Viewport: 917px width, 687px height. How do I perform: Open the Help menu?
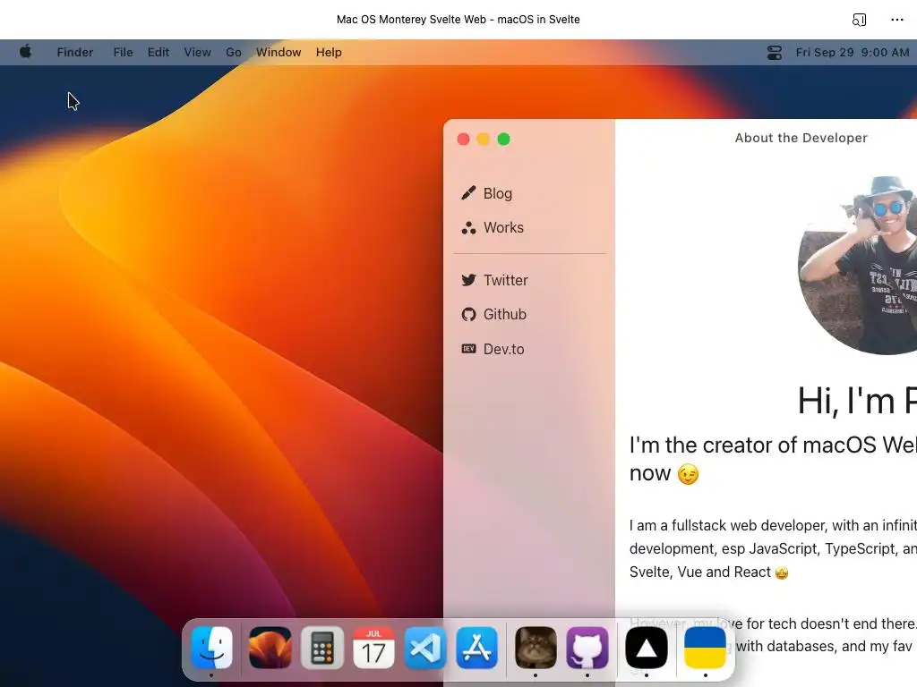(x=329, y=52)
